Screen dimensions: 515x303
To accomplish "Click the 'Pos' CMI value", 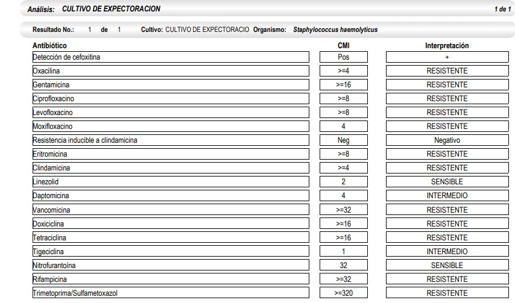I will pos(344,57).
